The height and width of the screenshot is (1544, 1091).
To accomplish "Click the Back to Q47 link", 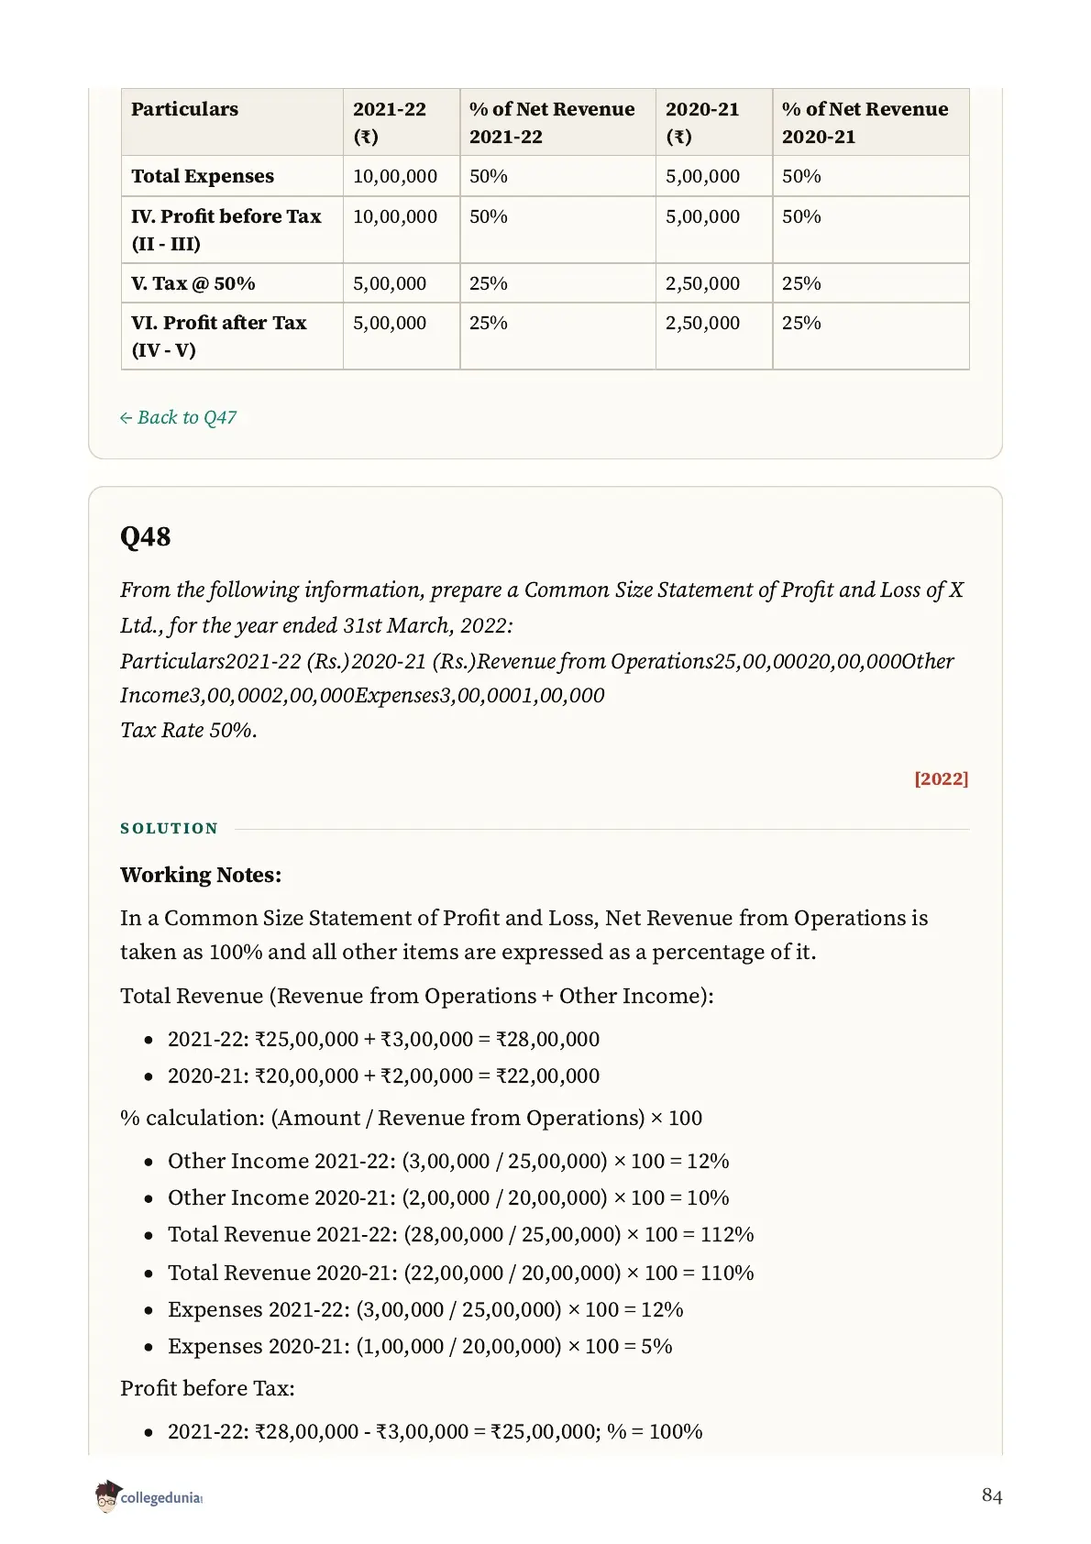I will 178,418.
